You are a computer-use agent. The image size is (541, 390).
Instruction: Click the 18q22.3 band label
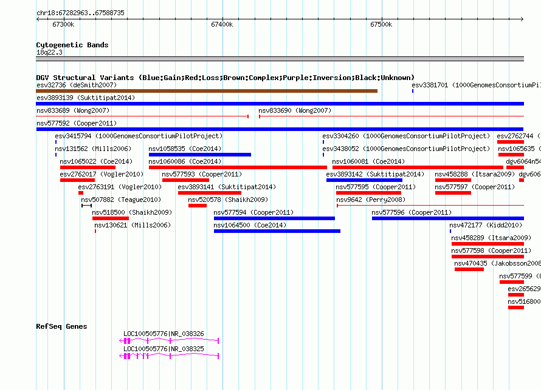(49, 52)
